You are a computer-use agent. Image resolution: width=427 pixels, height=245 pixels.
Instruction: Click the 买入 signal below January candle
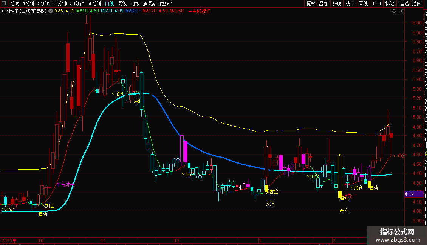[271, 204]
